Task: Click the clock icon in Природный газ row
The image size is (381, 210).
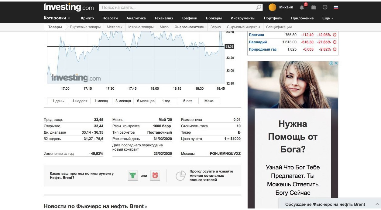Action: click(335, 49)
